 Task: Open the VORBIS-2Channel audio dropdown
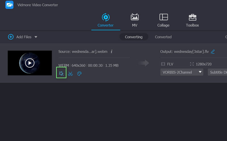[x=182, y=72]
